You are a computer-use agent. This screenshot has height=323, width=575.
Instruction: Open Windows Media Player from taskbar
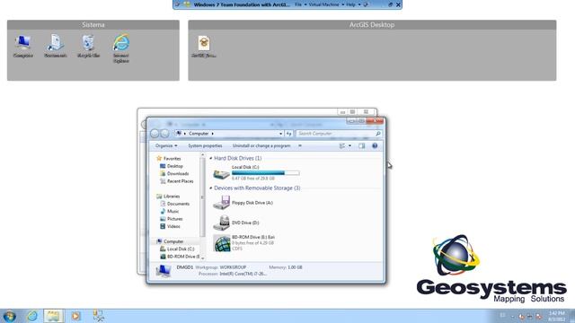click(75, 316)
